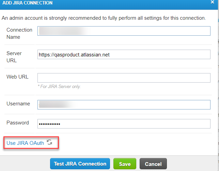Click the Username input box

coord(124,104)
